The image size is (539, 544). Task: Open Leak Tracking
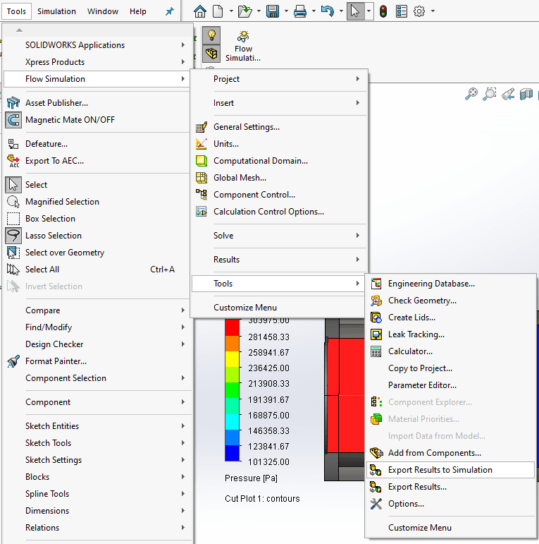click(450, 334)
